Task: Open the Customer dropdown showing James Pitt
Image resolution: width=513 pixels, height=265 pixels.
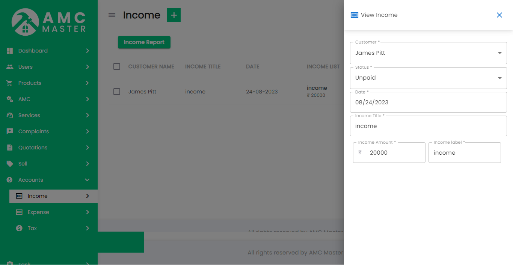Action: pos(428,53)
